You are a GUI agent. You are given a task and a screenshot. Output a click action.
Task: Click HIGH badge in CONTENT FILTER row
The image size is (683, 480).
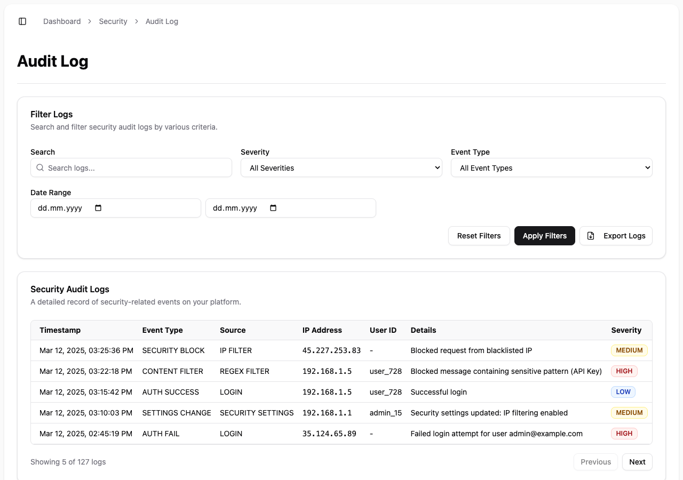coord(624,371)
